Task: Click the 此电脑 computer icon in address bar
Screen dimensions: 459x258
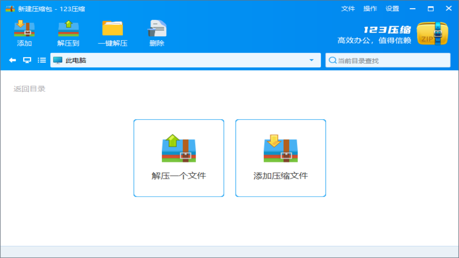Action: pyautogui.click(x=57, y=60)
